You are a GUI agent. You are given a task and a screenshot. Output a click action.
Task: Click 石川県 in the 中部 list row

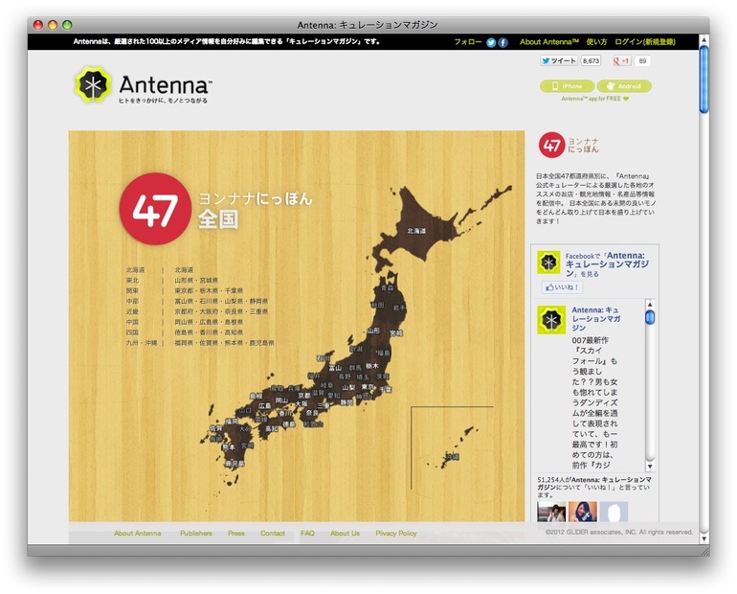pyautogui.click(x=209, y=301)
